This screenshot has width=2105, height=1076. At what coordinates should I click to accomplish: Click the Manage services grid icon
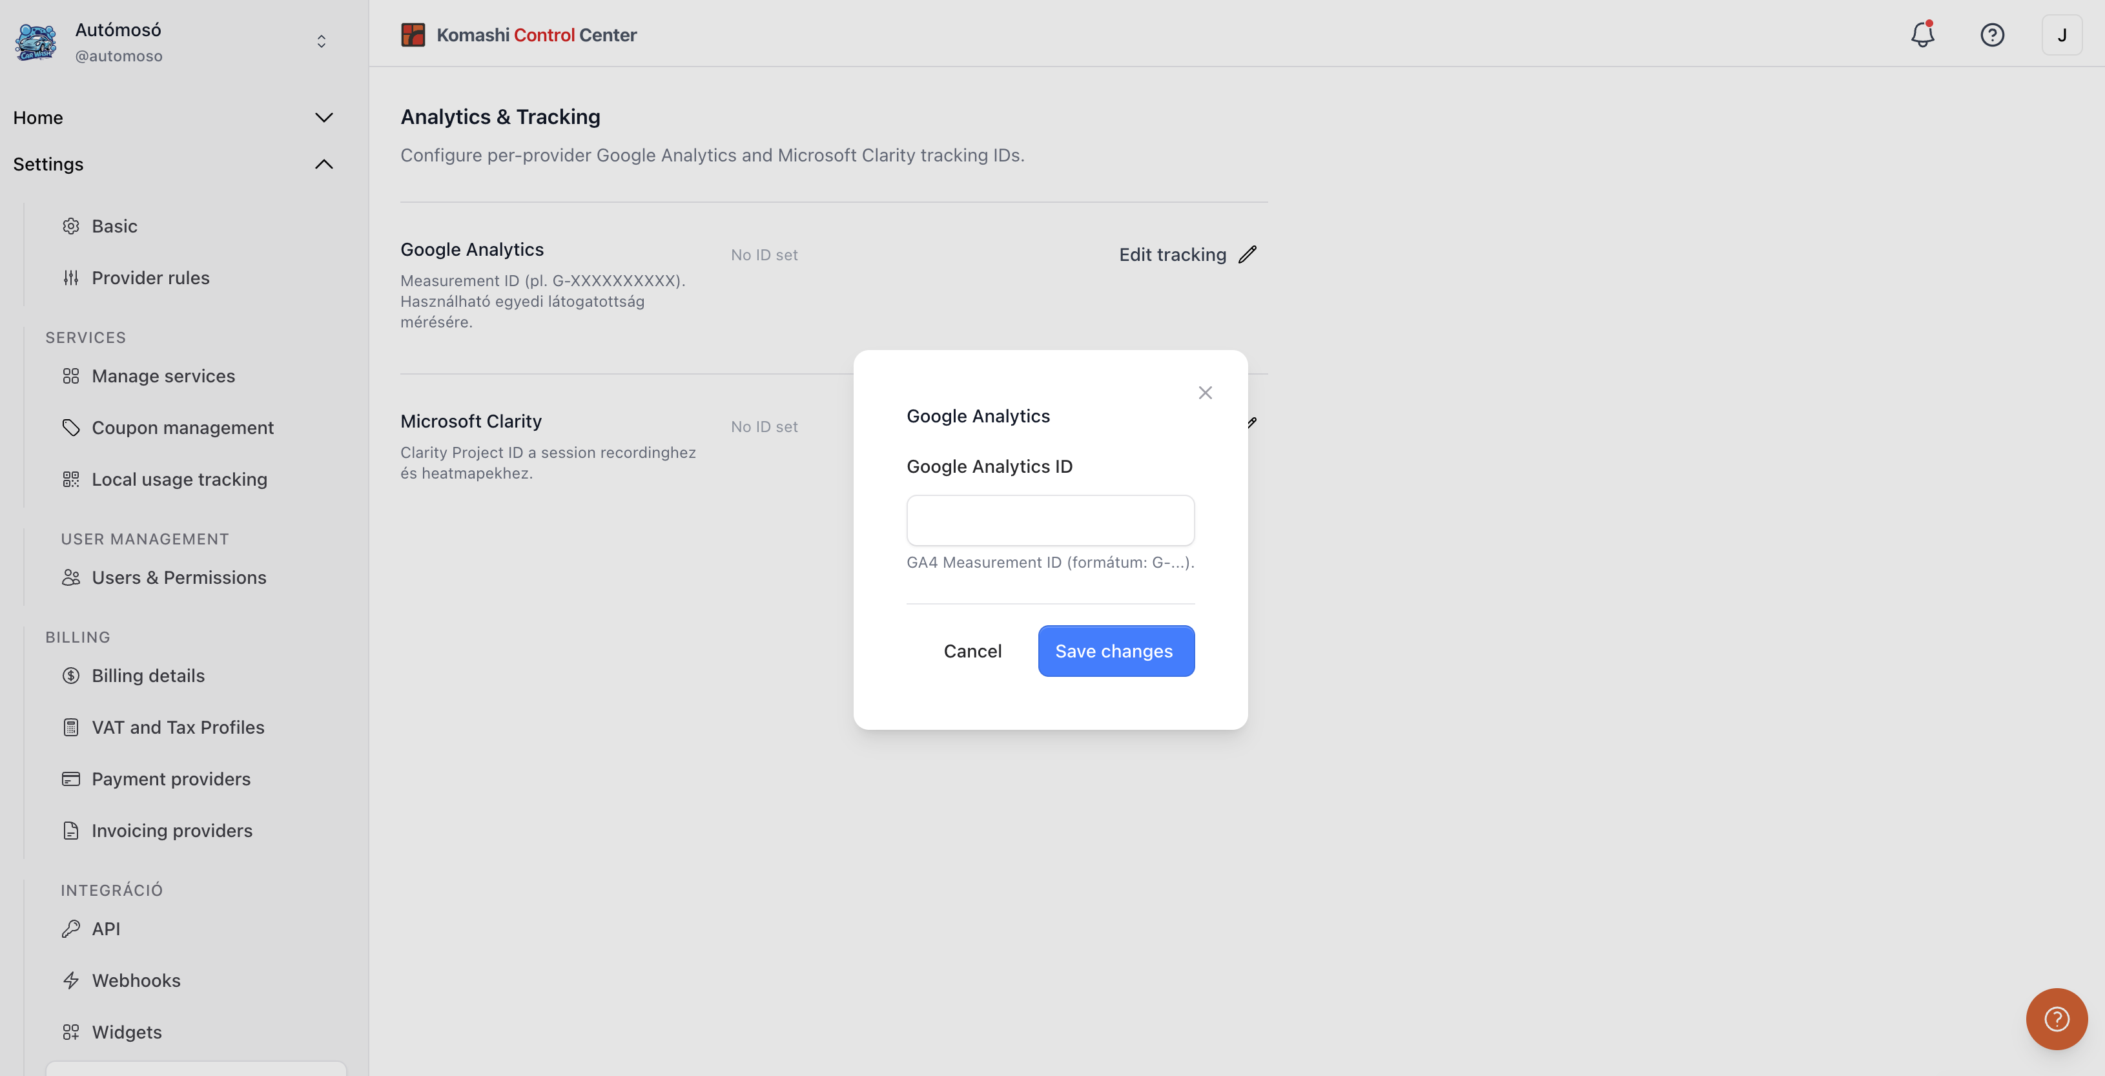[x=71, y=376]
